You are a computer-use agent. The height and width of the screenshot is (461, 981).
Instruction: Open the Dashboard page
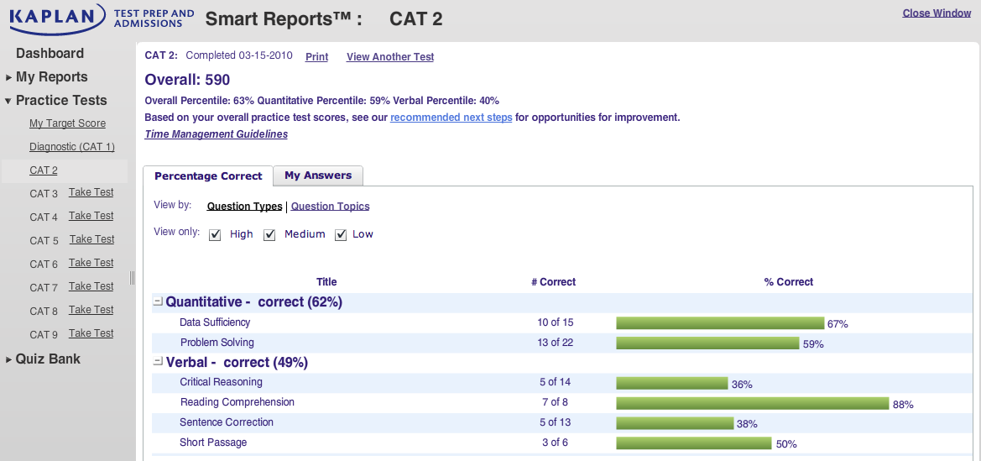click(50, 53)
